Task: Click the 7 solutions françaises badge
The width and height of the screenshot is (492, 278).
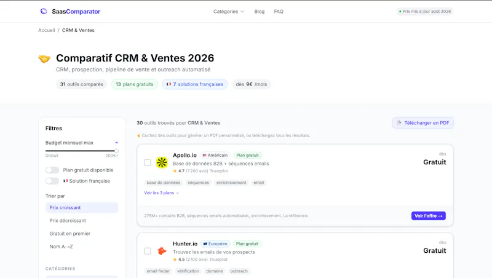Action: tap(194, 84)
